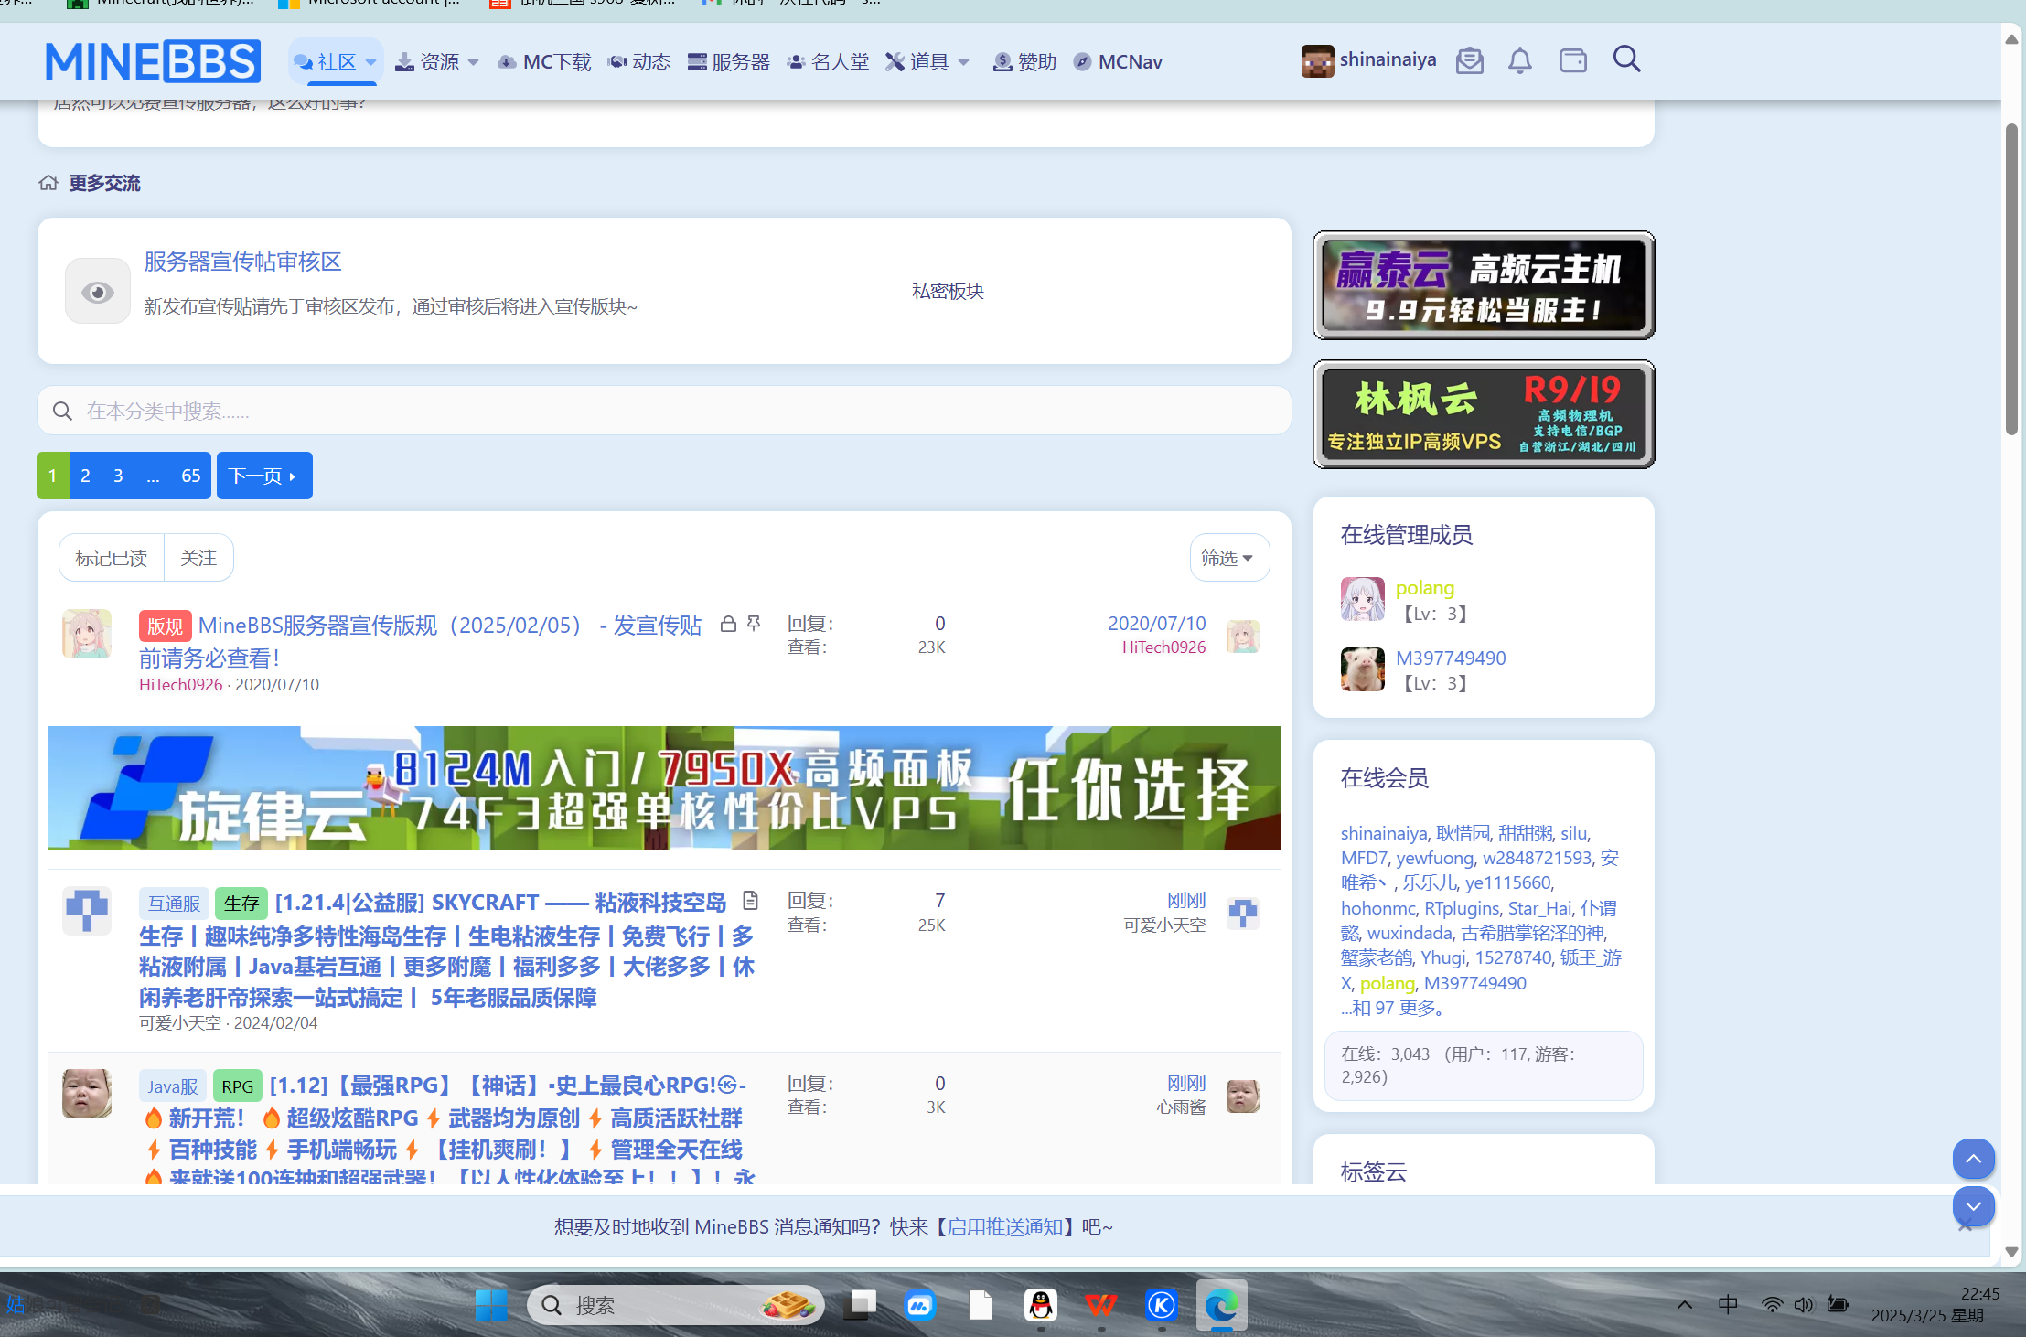2026x1337 pixels.
Task: Click RPG tag on 最强RPG thread
Action: coord(238,1086)
